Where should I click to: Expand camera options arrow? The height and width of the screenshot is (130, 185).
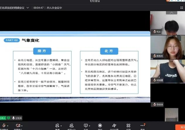pos(22,126)
